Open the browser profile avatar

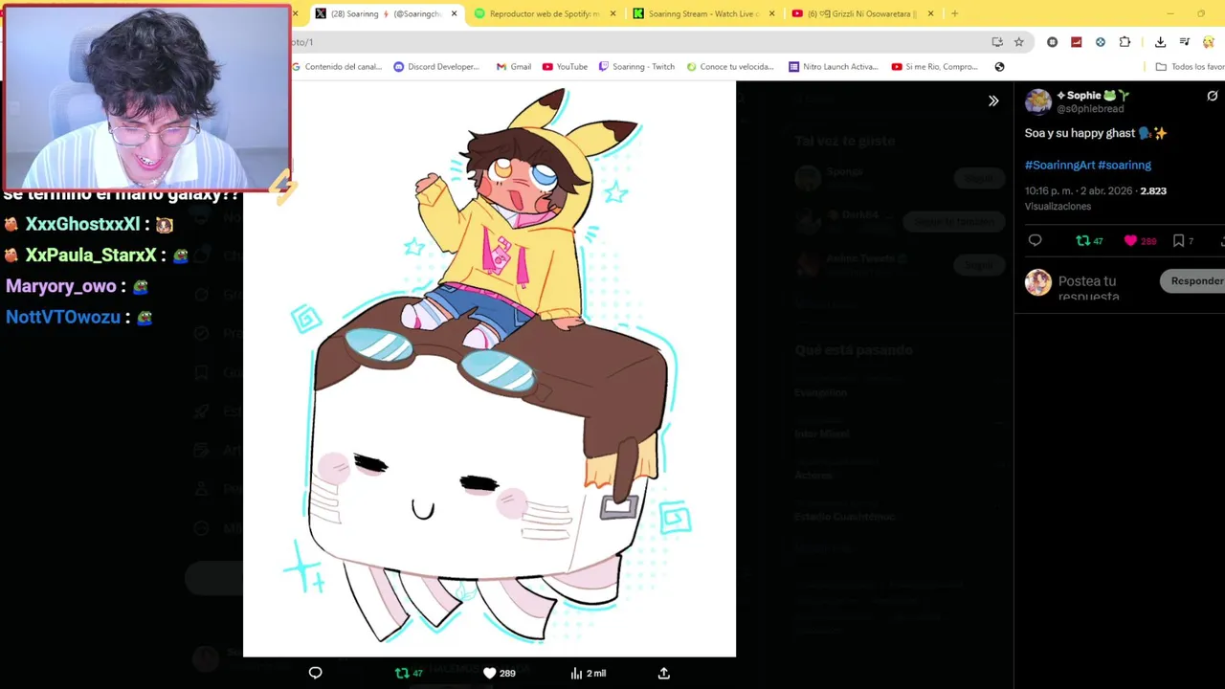1209,42
